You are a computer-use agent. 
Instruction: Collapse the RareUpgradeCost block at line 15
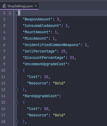pos(16,103)
